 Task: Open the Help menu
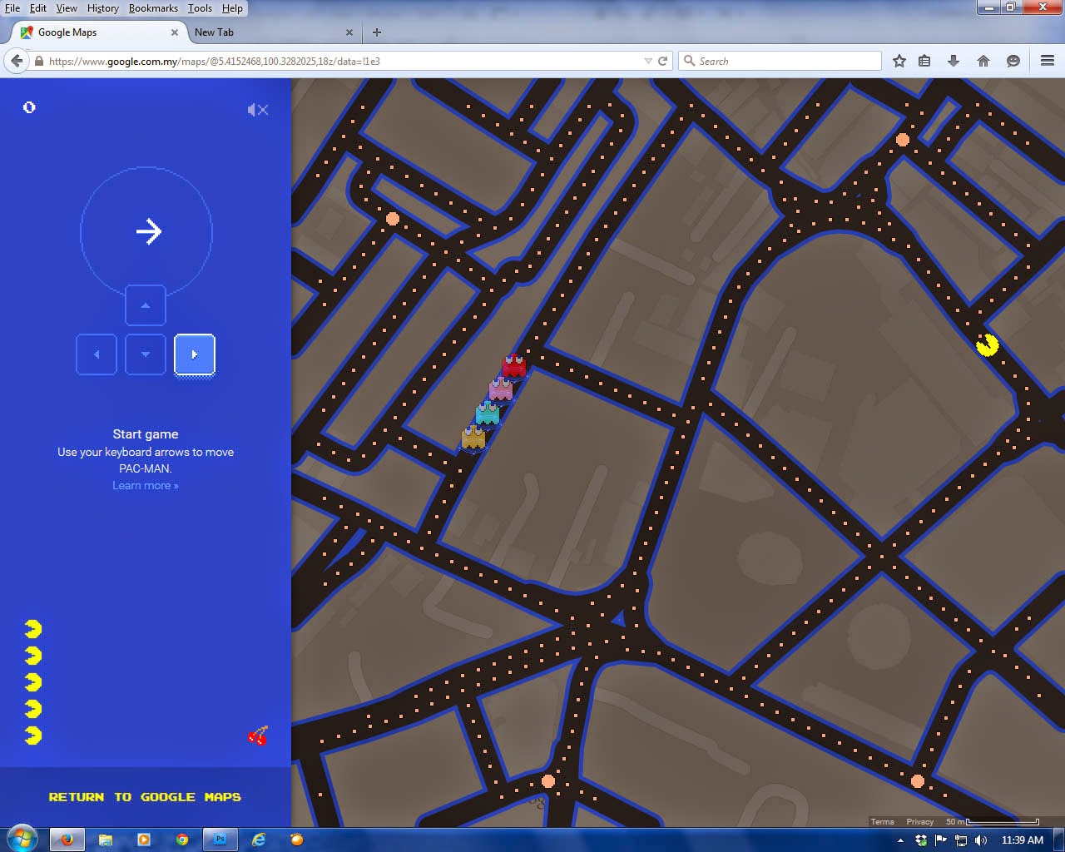point(232,8)
